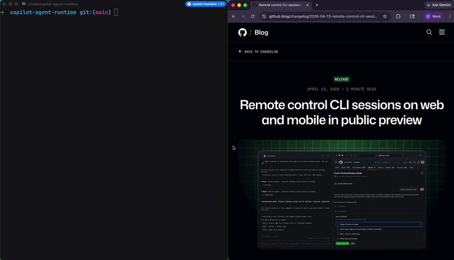Reload the page in the browser
Screen dimensions: 454x260
pos(253,16)
